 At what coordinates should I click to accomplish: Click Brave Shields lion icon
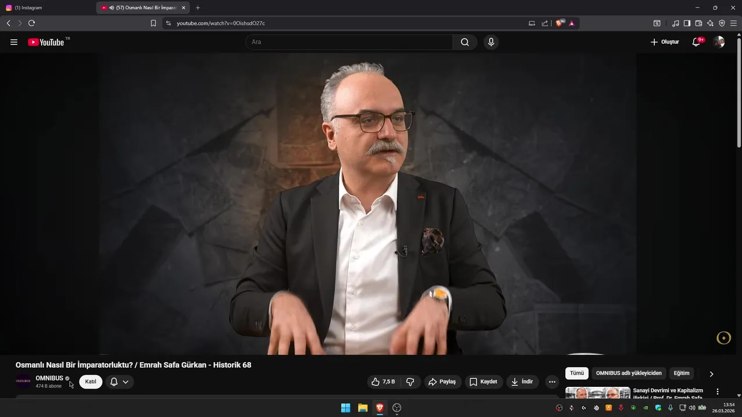pos(560,23)
